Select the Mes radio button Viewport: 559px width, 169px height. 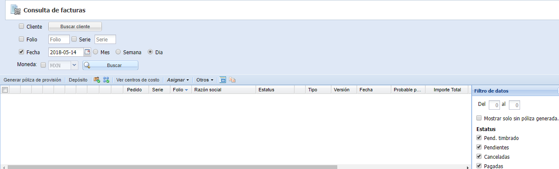[95, 52]
